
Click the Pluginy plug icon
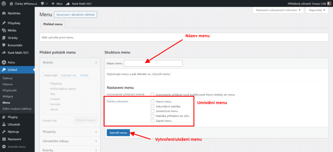(4, 117)
